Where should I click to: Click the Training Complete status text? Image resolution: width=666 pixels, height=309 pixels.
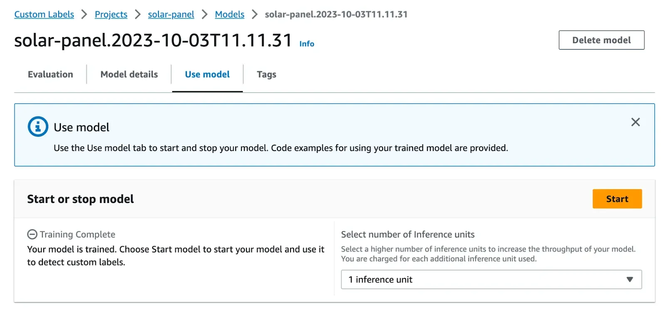pos(77,235)
